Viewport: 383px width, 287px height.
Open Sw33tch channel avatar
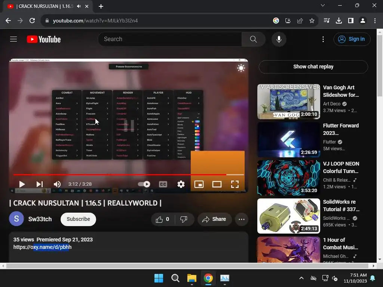[x=16, y=219]
